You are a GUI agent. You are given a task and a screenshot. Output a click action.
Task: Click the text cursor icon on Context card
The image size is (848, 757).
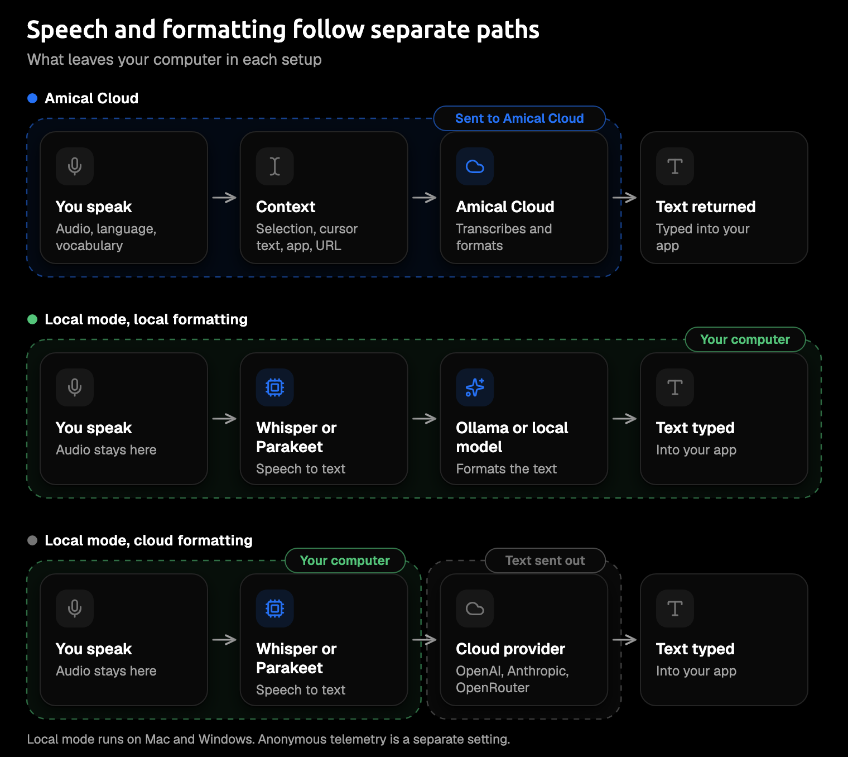[x=275, y=166]
